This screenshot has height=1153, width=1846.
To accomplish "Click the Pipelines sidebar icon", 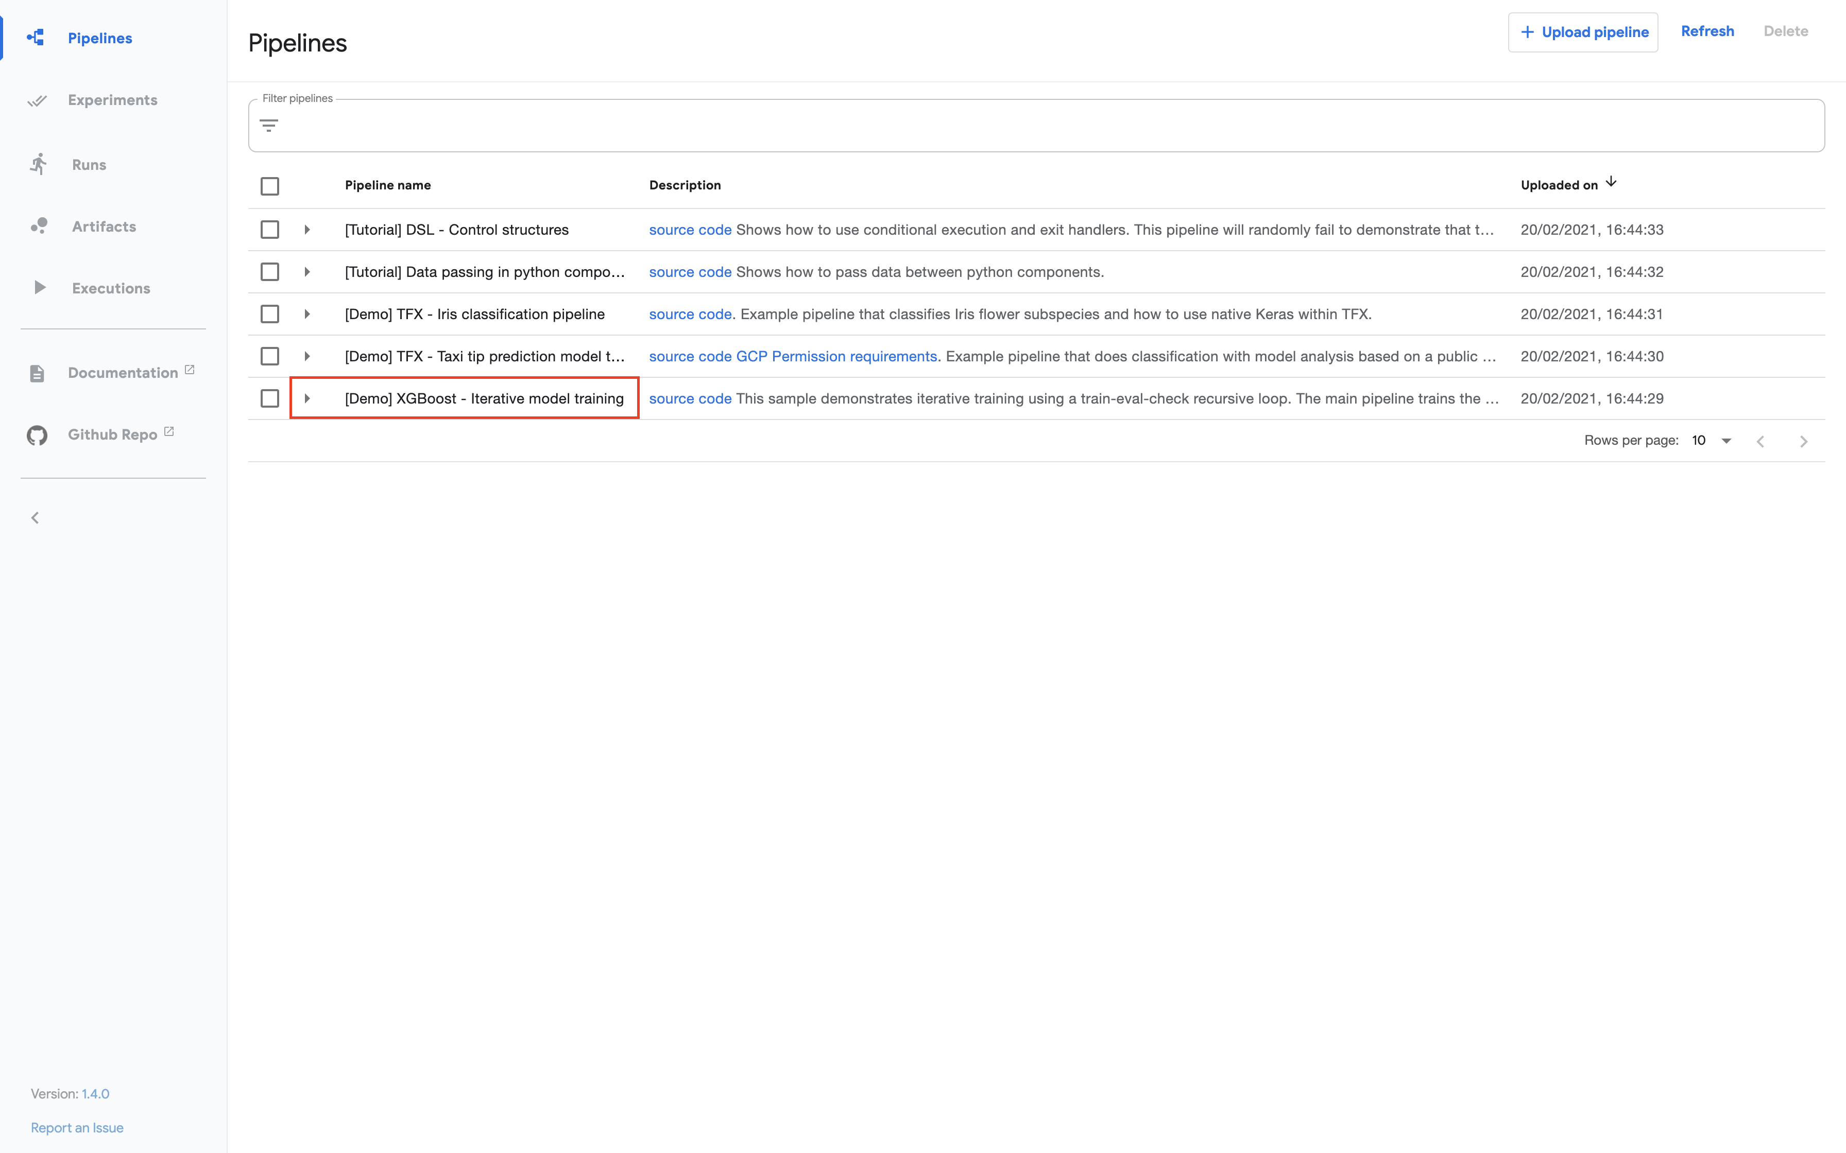I will (36, 38).
